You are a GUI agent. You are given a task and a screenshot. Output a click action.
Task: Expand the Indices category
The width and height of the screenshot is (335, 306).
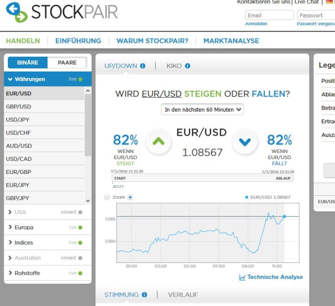[47, 243]
